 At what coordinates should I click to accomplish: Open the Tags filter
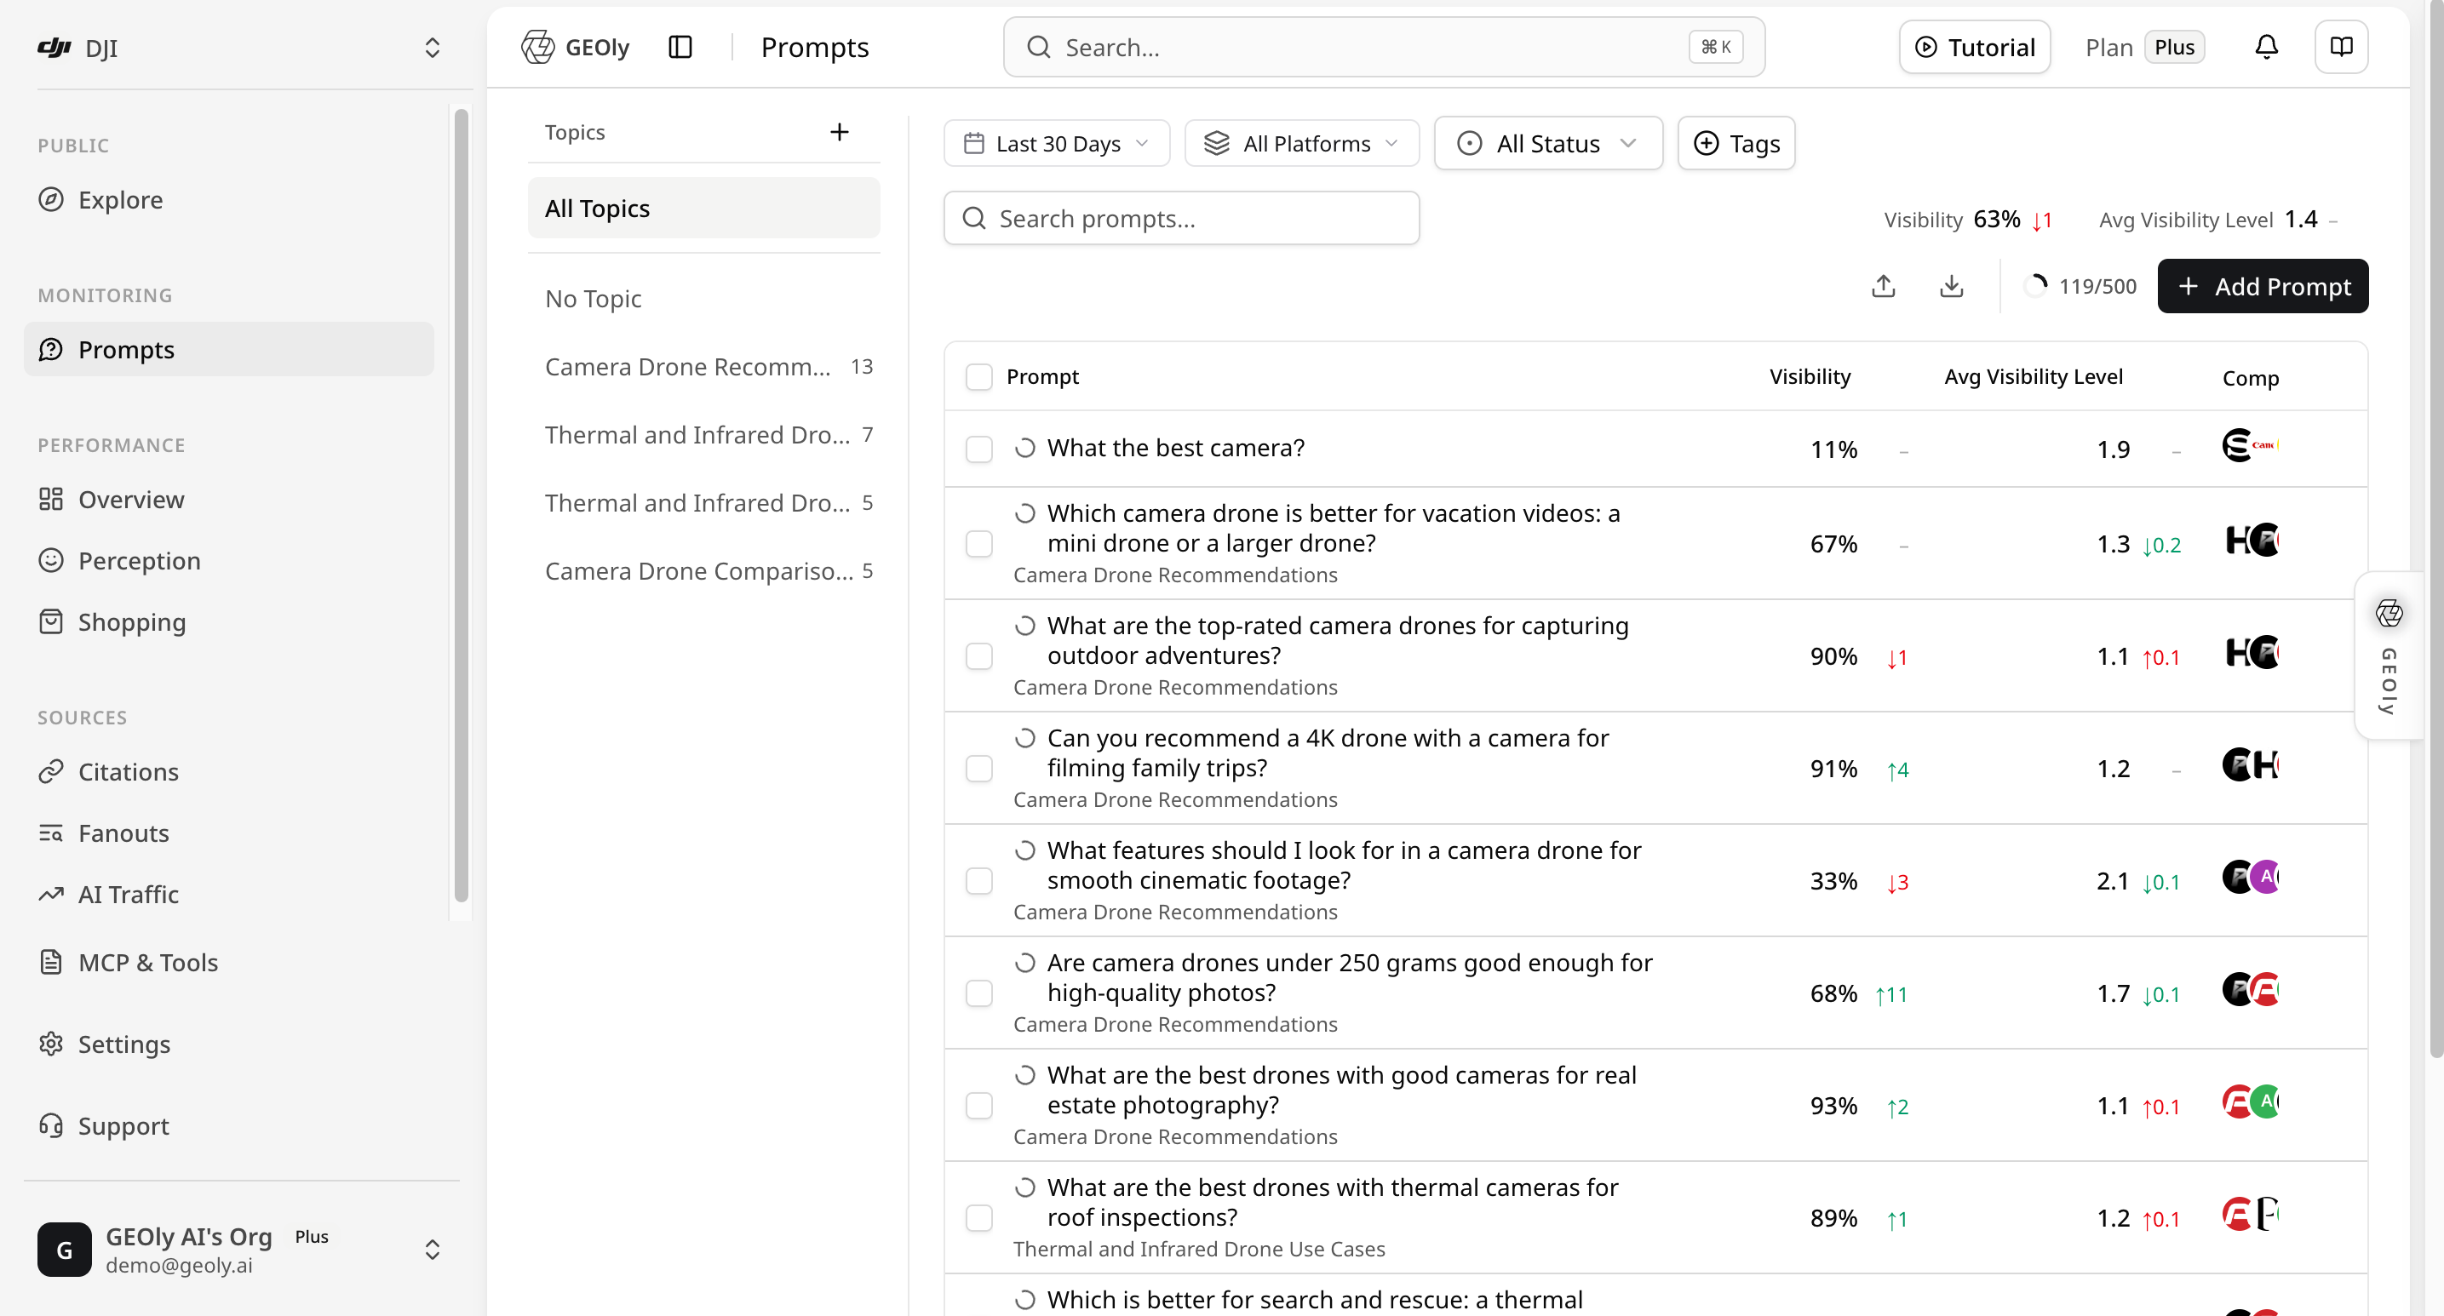pos(1735,143)
